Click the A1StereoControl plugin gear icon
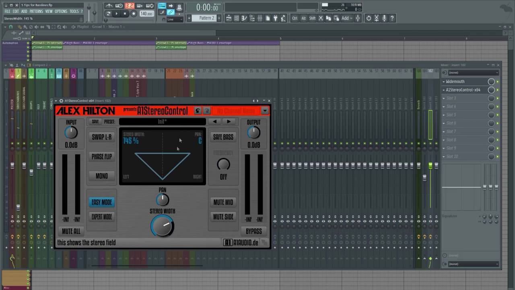Viewport: 515px width, 290px height. click(61, 101)
